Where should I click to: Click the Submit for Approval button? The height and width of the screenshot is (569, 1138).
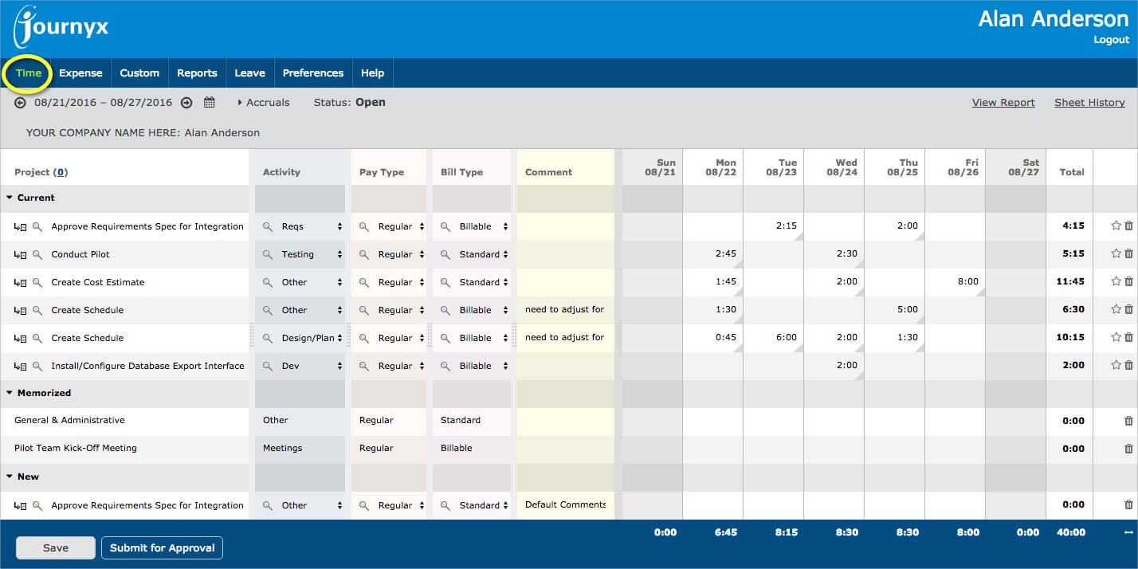point(162,547)
